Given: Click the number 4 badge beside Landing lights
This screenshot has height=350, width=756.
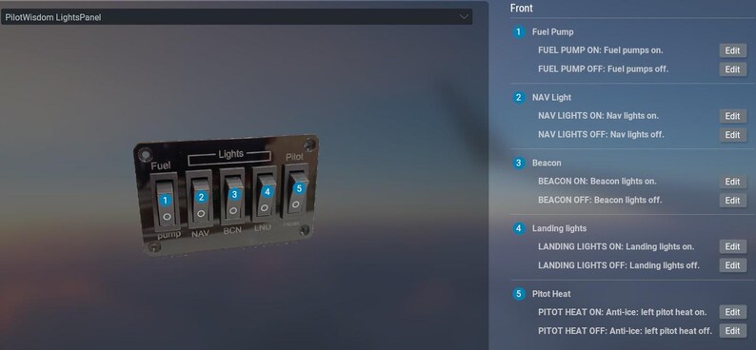Looking at the screenshot, I should (519, 228).
